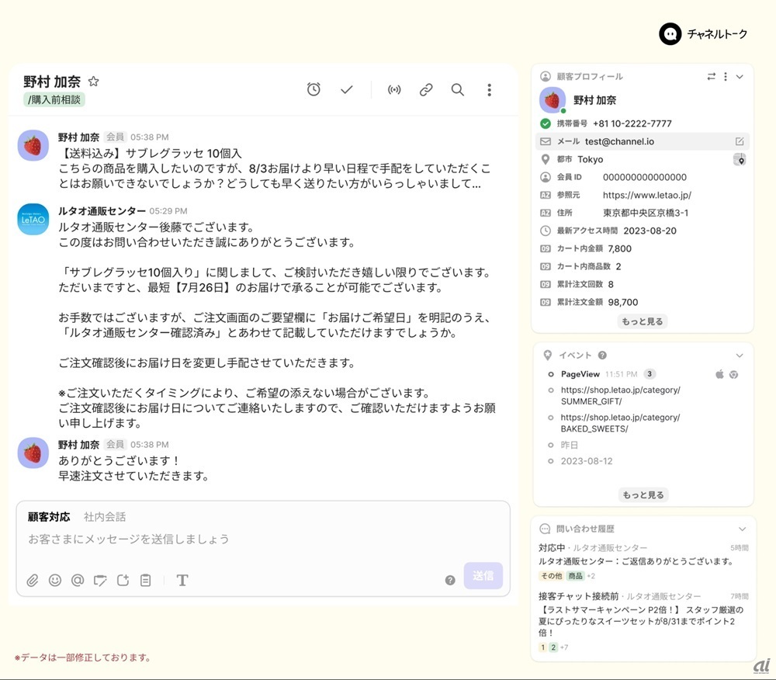Image resolution: width=776 pixels, height=680 pixels.
Task: Attach a file using the paperclip icon
Action: tap(33, 580)
